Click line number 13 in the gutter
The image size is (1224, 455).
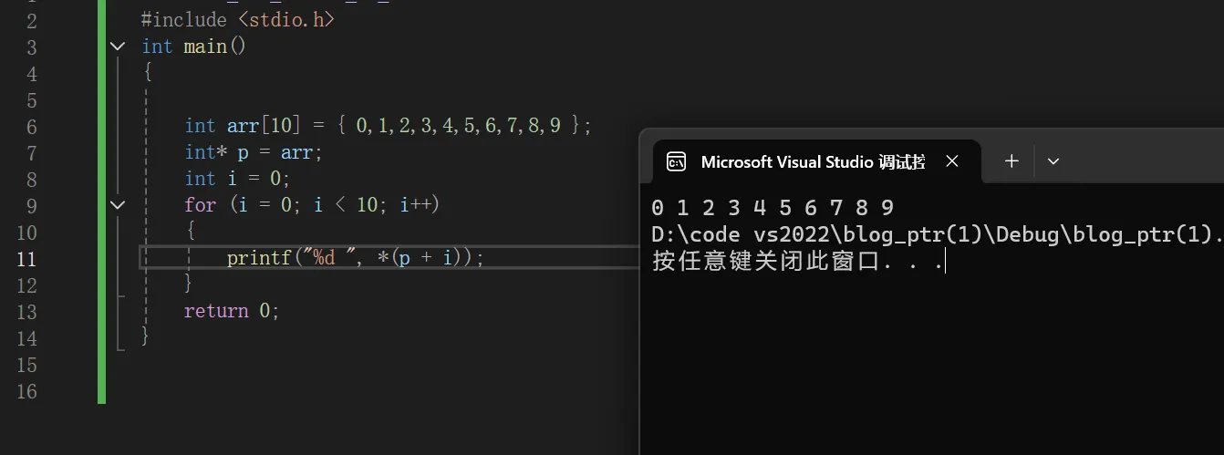tap(26, 312)
